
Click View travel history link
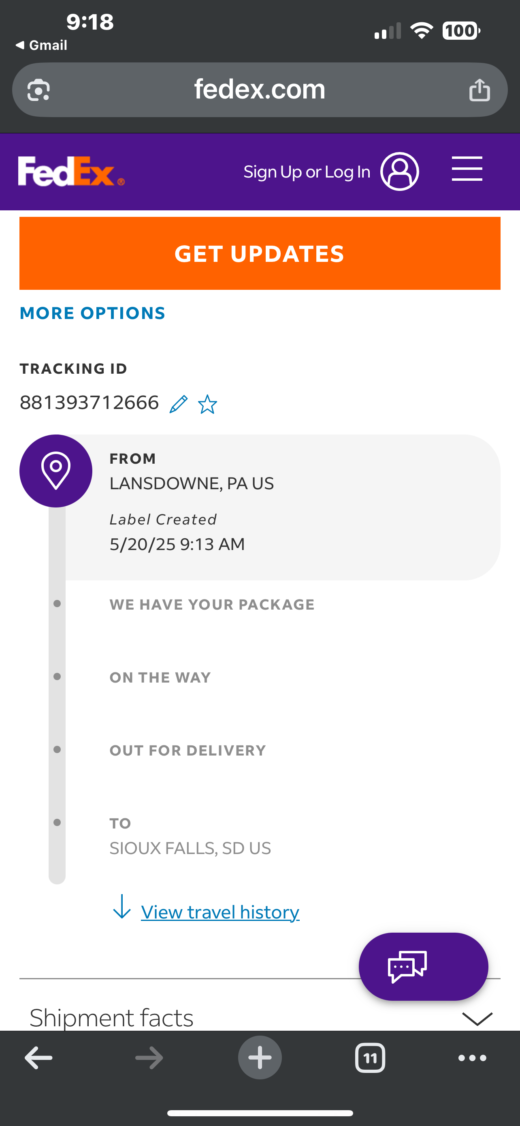(220, 913)
